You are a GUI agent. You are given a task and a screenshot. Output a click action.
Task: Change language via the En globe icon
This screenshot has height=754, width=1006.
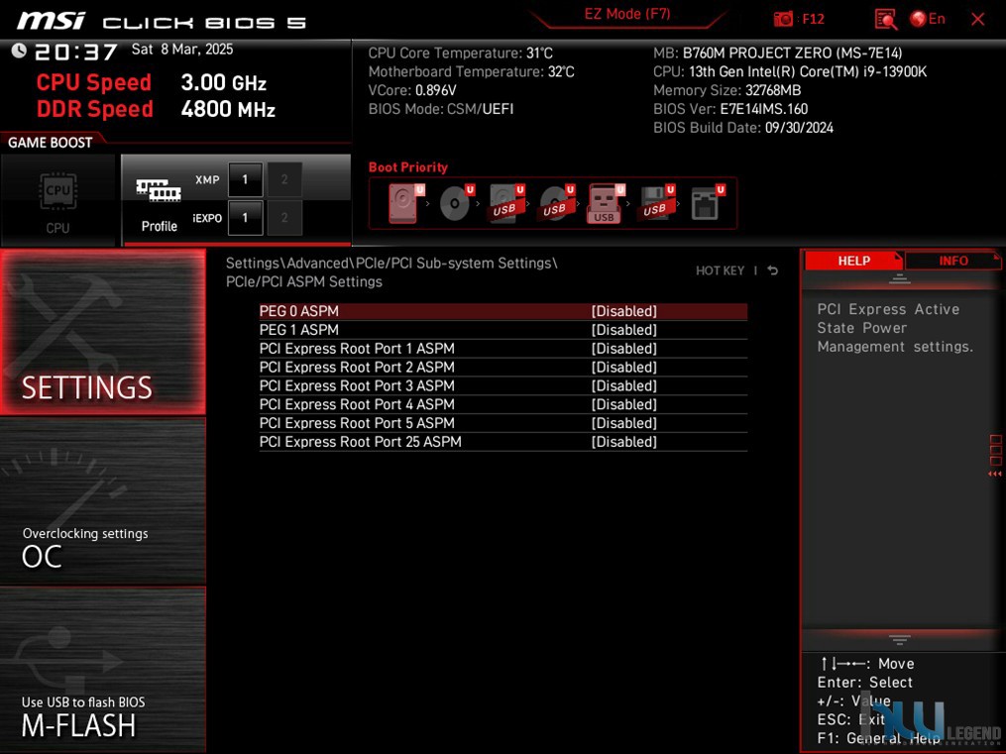tap(927, 19)
